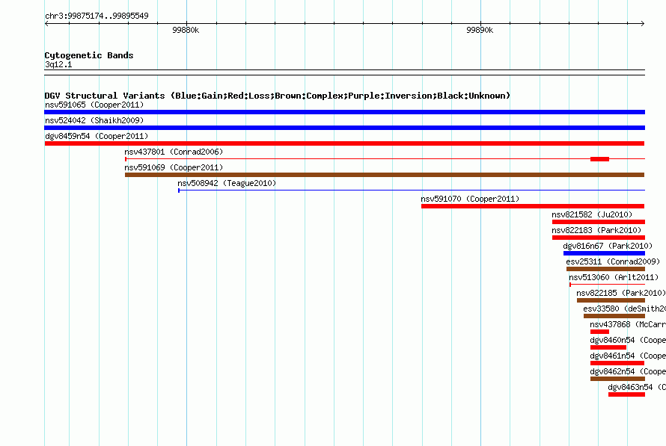
Task: Click the dgv8462n54 brown complex bar
Action: coord(617,379)
